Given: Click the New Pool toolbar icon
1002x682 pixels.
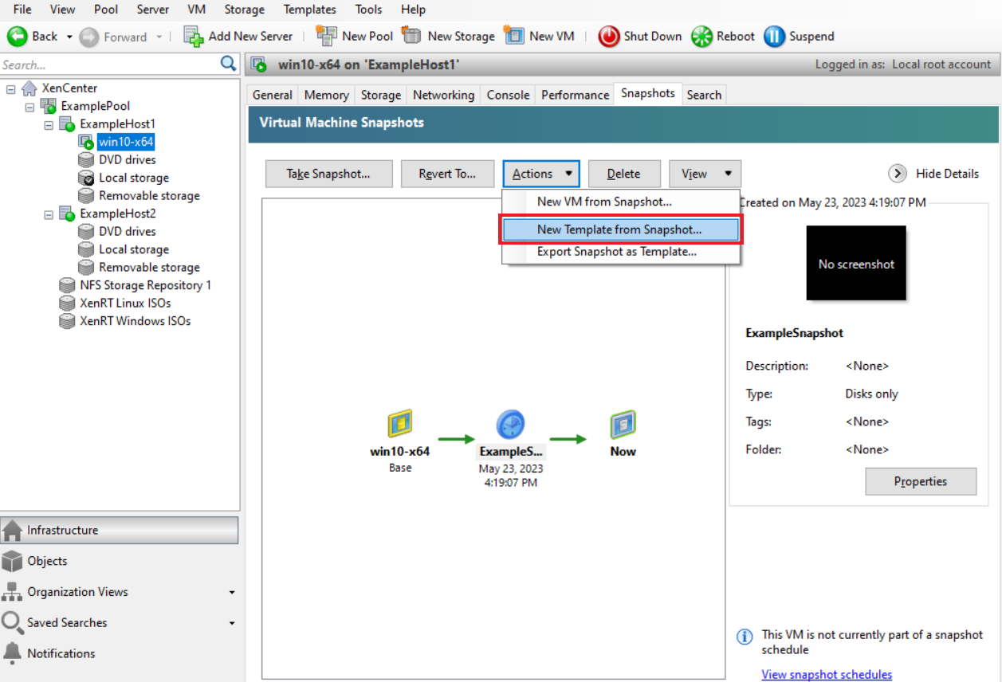Looking at the screenshot, I should (326, 35).
